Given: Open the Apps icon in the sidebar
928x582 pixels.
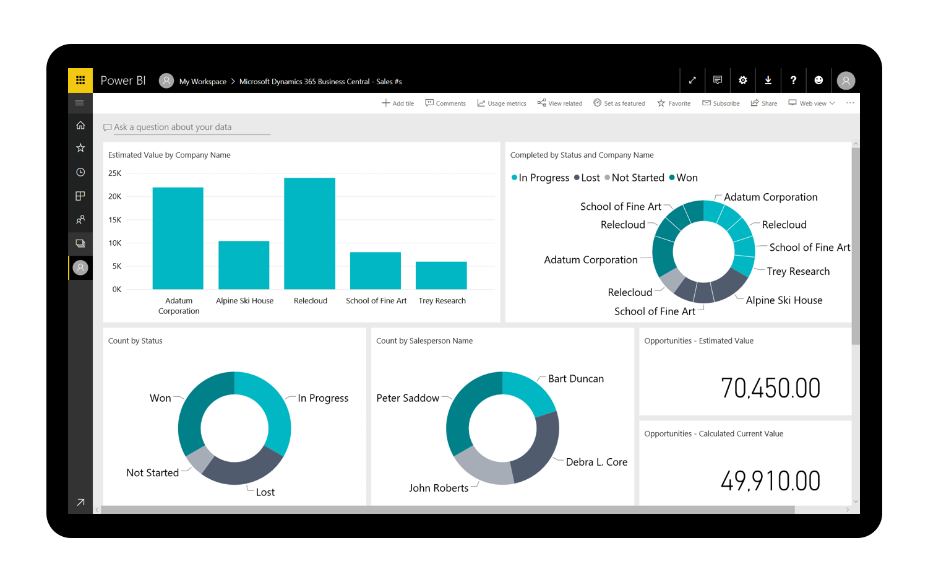Looking at the screenshot, I should (x=80, y=196).
